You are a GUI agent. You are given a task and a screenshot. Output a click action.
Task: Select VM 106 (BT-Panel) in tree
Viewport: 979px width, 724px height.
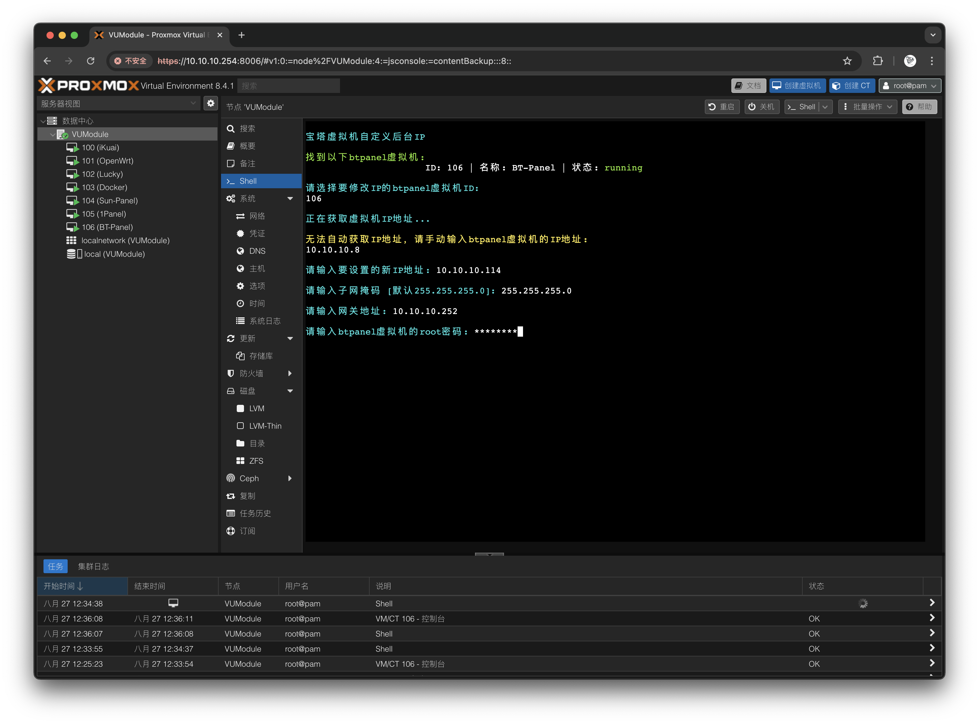point(107,227)
